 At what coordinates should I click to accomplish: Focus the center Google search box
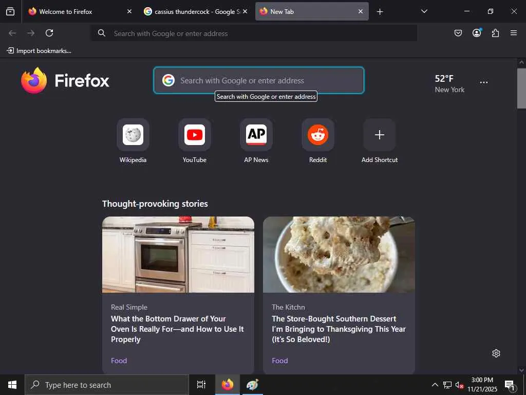pyautogui.click(x=259, y=80)
